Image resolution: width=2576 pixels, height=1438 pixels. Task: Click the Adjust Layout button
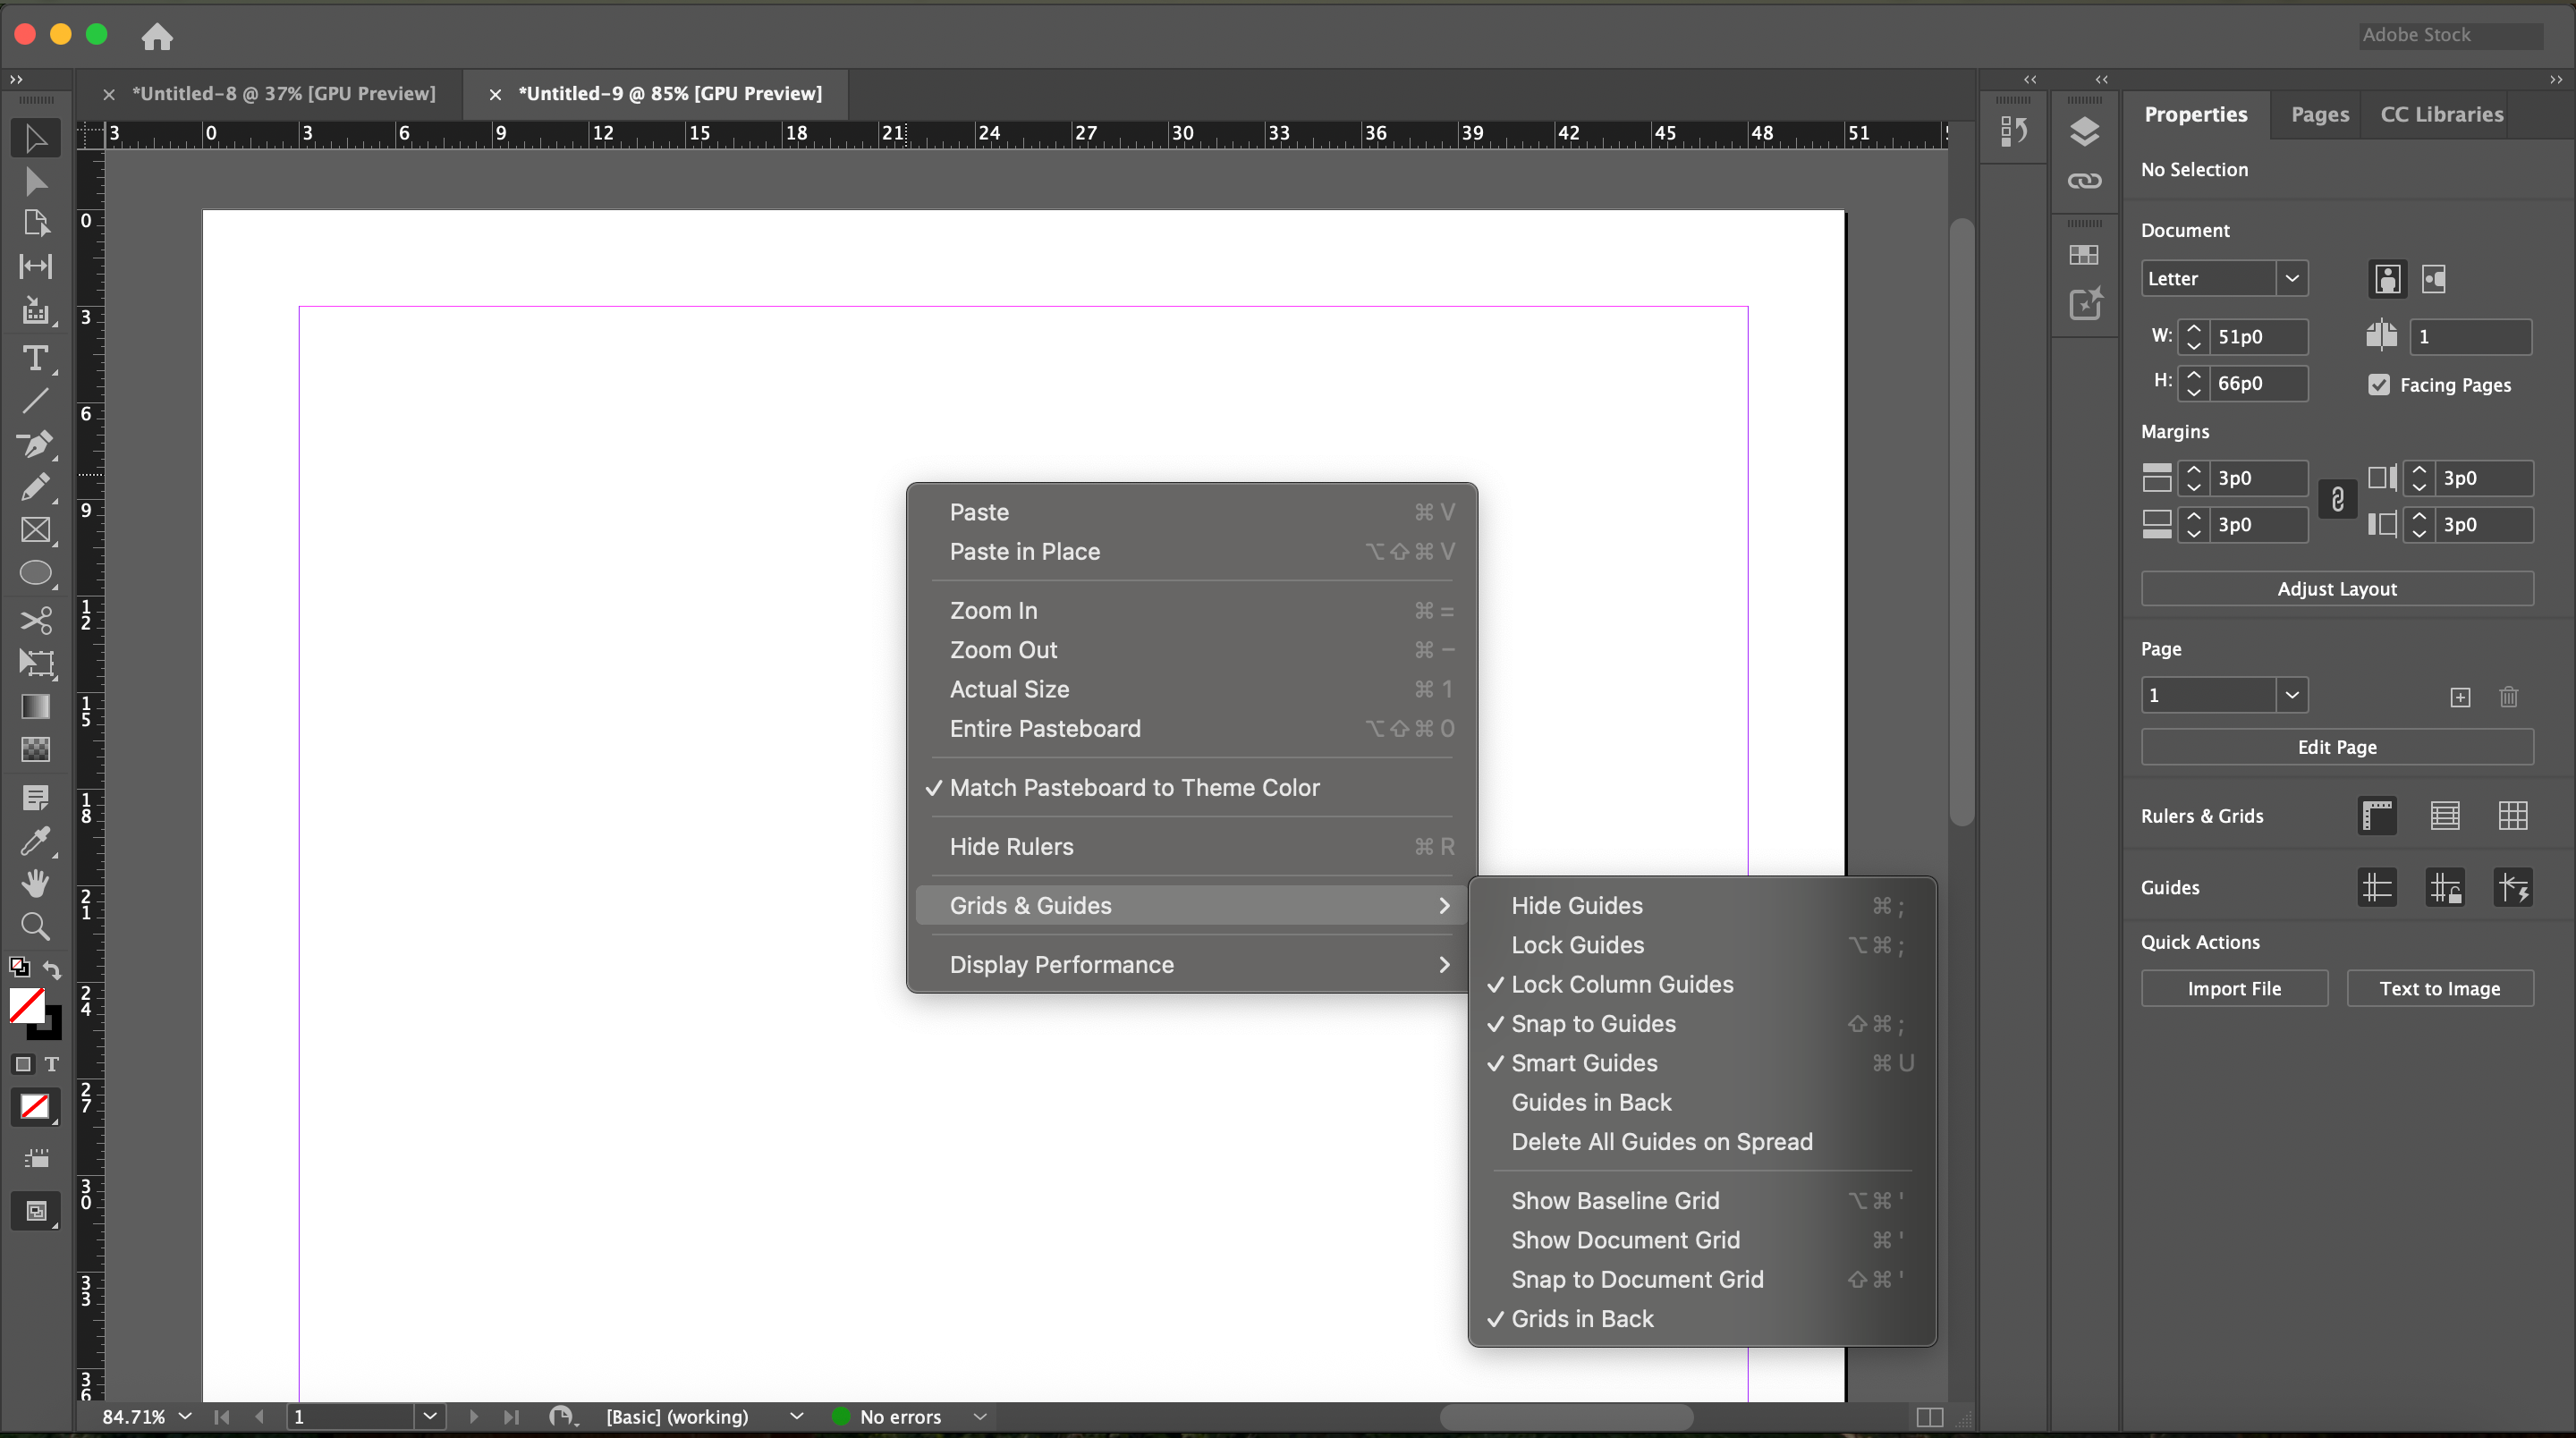pyautogui.click(x=2336, y=589)
